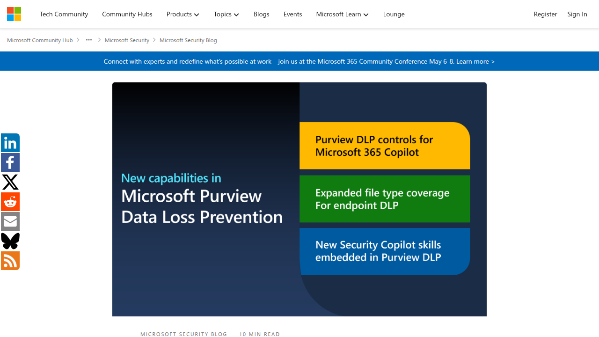
Task: Click the Community Conference Learn more banner
Action: (x=299, y=61)
